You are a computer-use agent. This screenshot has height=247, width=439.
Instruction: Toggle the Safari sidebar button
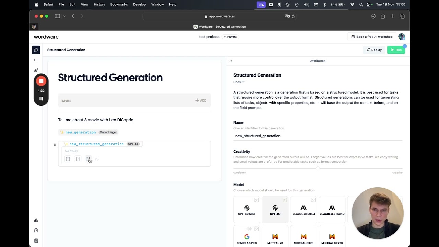coord(57,16)
